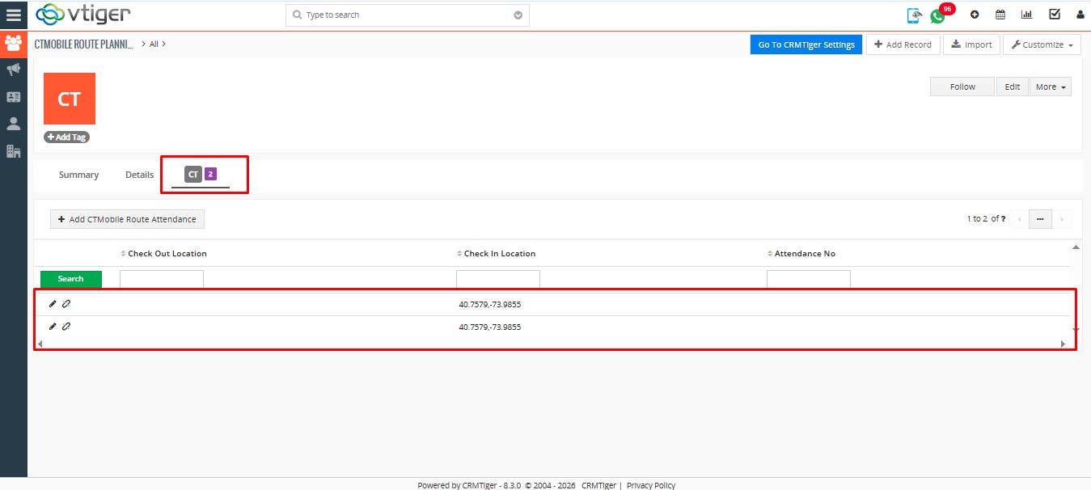Click first row's 40.7579,-73.9855 value
The width and height of the screenshot is (1091, 490).
[x=490, y=305]
